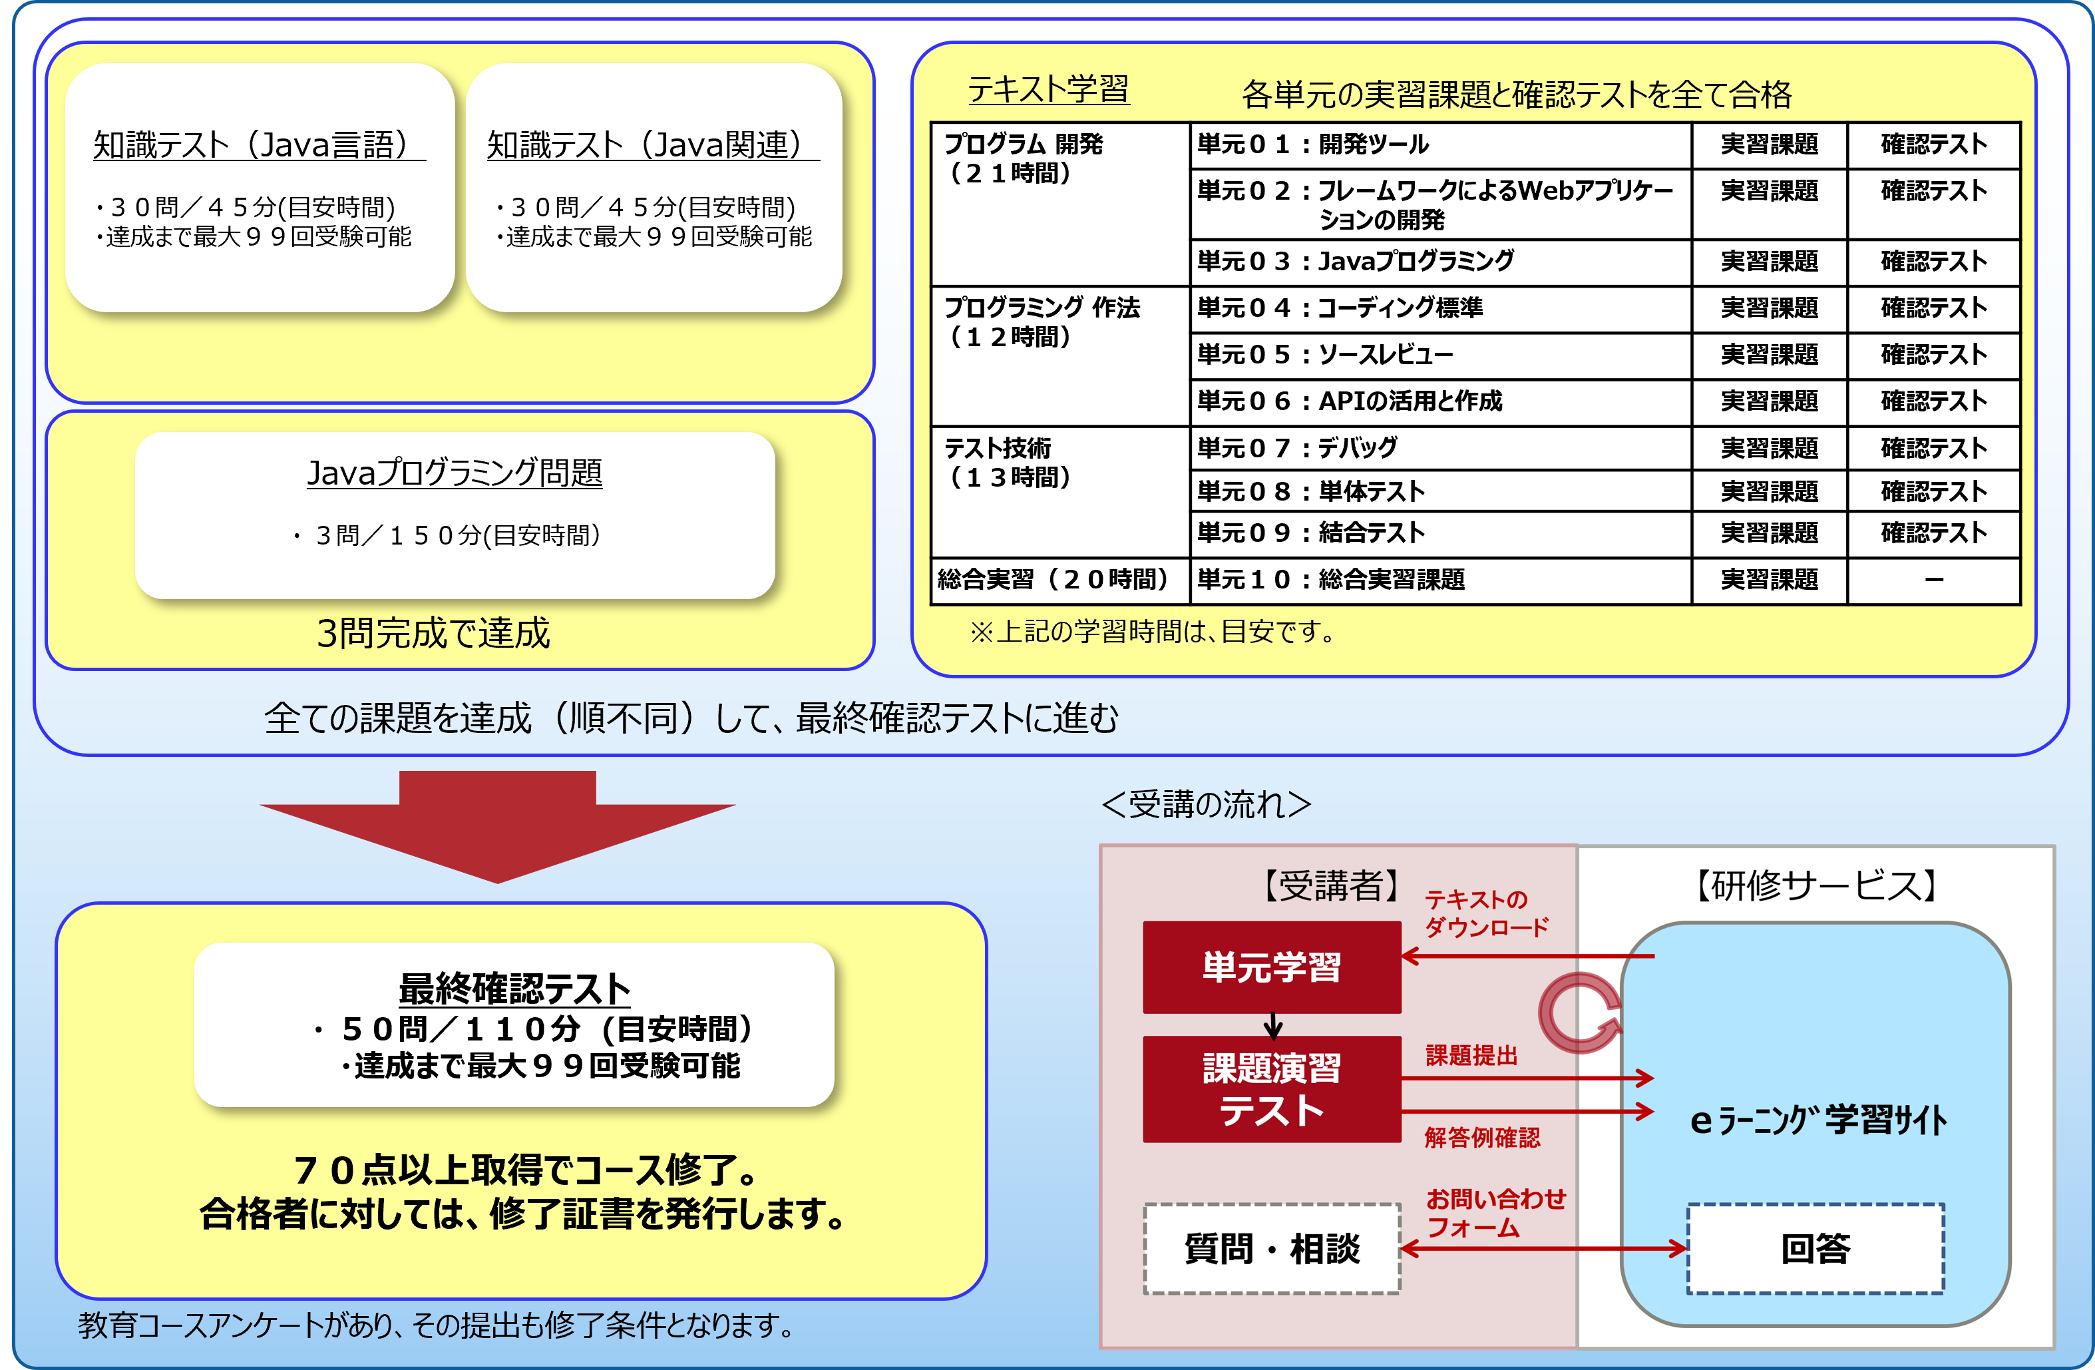
Task: Click 単元０７：デバッグ cell
Action: pyautogui.click(x=1440, y=448)
